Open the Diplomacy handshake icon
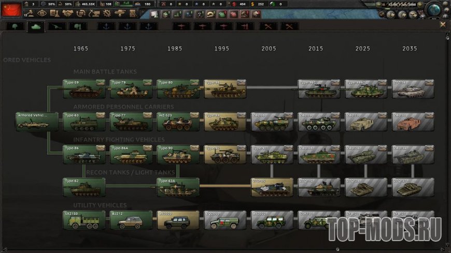The height and width of the screenshot is (253, 451). [67, 13]
